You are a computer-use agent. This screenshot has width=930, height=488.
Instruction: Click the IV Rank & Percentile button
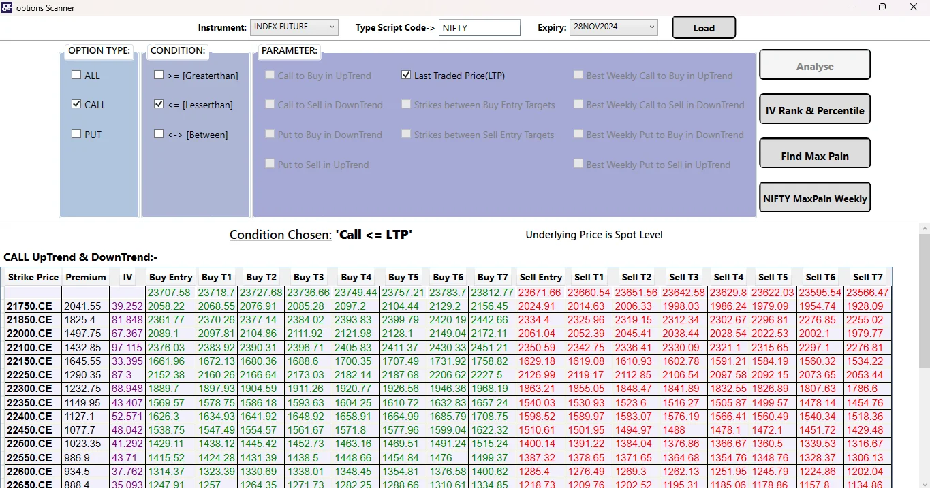point(814,108)
